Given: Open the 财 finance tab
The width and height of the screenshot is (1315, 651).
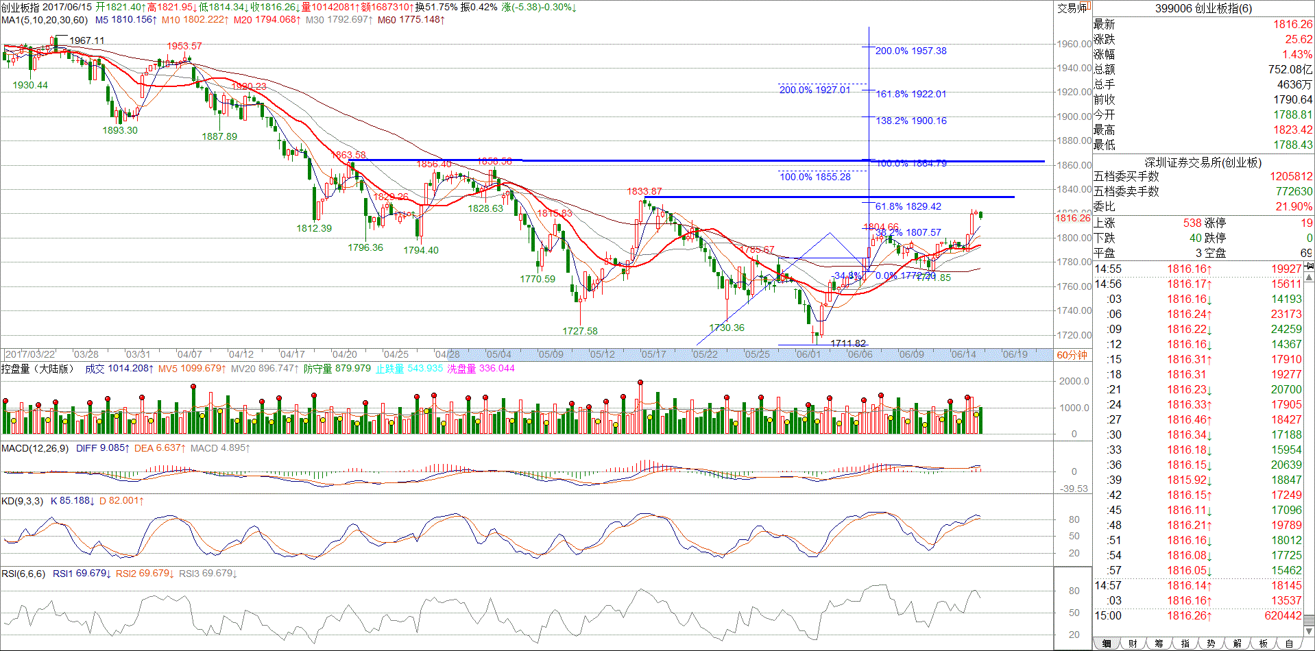Looking at the screenshot, I should [1133, 643].
